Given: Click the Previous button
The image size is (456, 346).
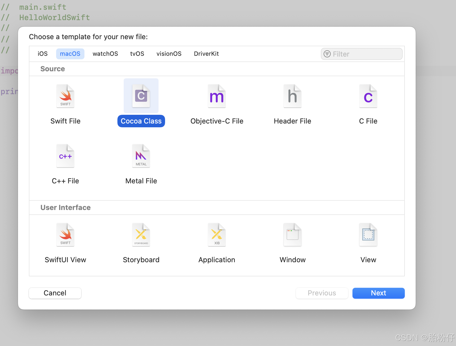Looking at the screenshot, I should [x=322, y=293].
